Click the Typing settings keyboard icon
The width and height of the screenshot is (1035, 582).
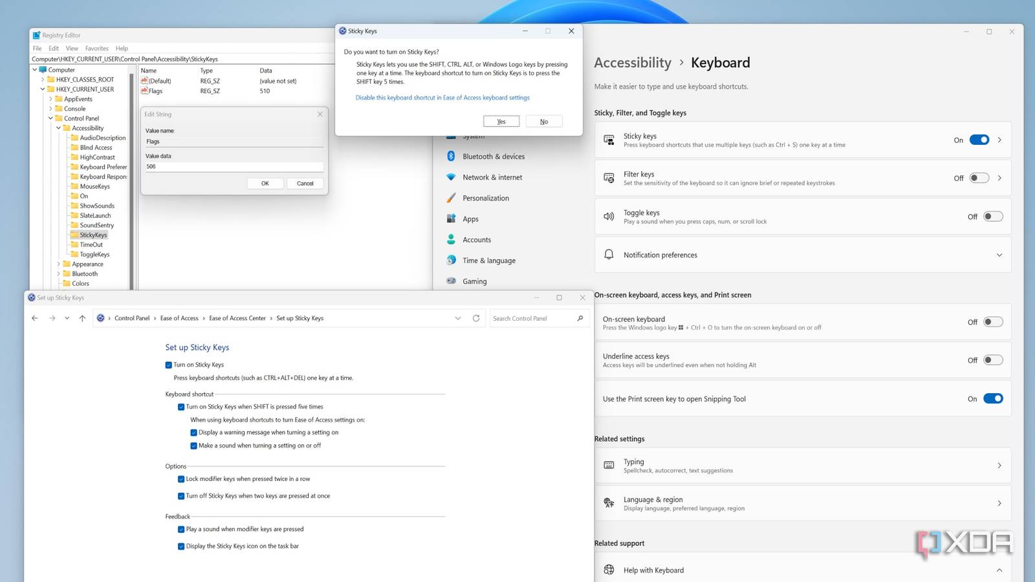coord(608,465)
